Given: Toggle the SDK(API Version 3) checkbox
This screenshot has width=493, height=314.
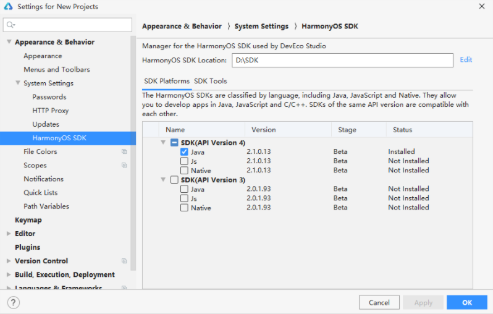Looking at the screenshot, I should pyautogui.click(x=174, y=180).
